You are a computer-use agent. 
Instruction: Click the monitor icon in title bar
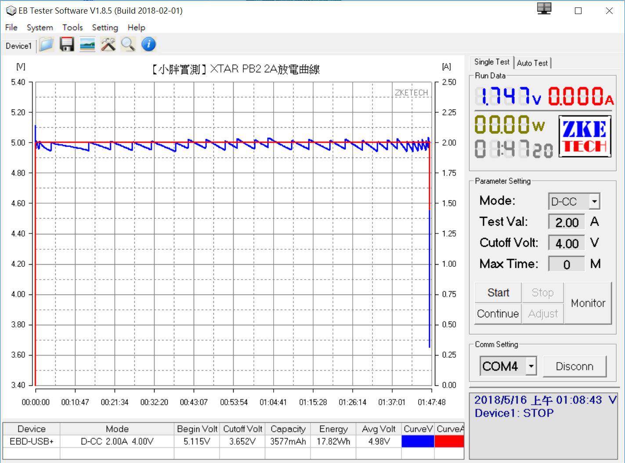tap(544, 9)
